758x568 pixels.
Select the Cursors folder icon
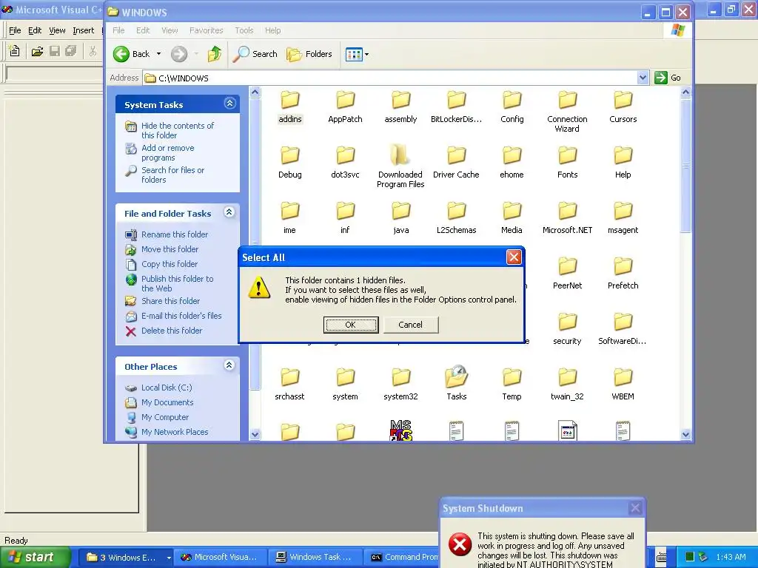pos(623,101)
